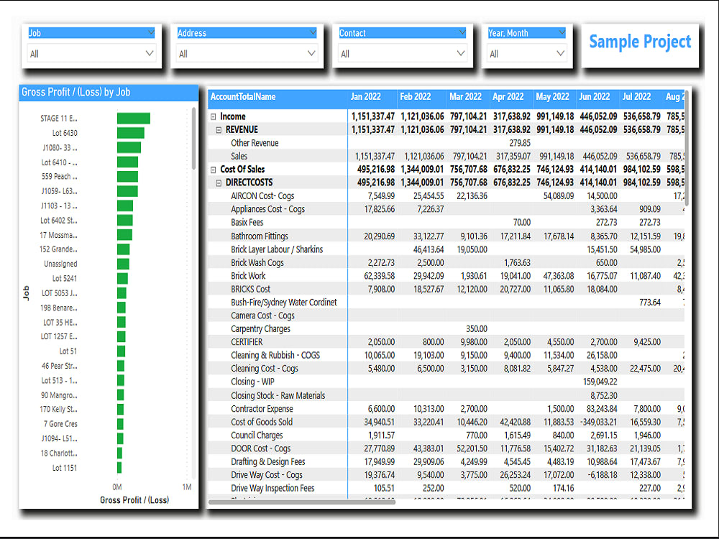Screen dimensions: 719x539
Task: Collapse the DIRECTCOSTS group in the matrix
Action: (x=219, y=183)
